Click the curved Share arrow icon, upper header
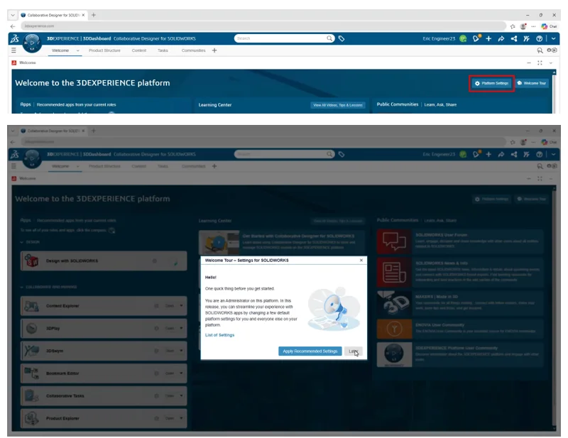Screen dimensions: 568x438 501,38
